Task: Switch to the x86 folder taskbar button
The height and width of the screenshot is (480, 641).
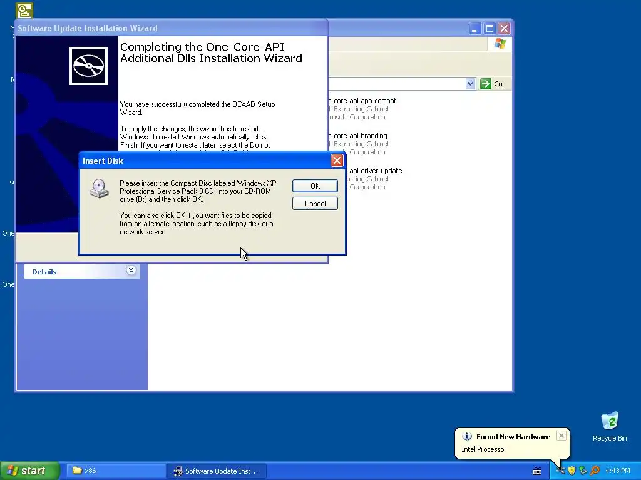Action: tap(115, 471)
